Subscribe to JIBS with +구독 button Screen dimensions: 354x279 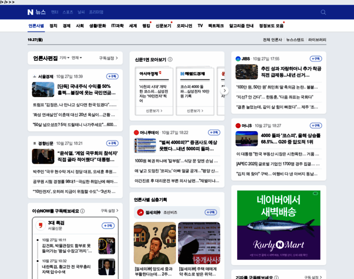[x=316, y=59]
